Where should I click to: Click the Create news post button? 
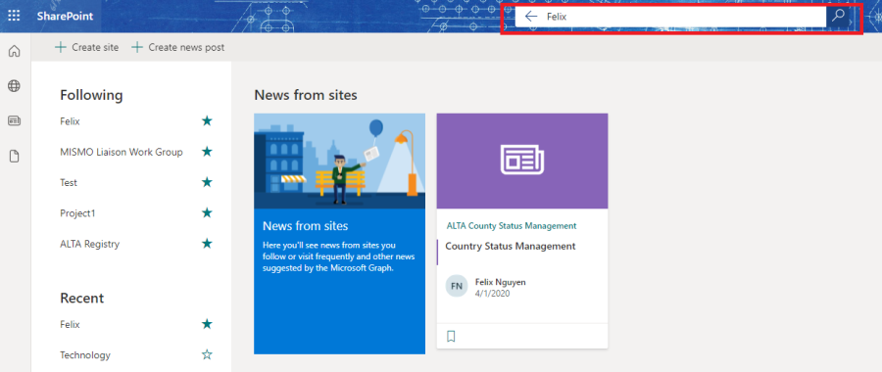[x=177, y=48]
